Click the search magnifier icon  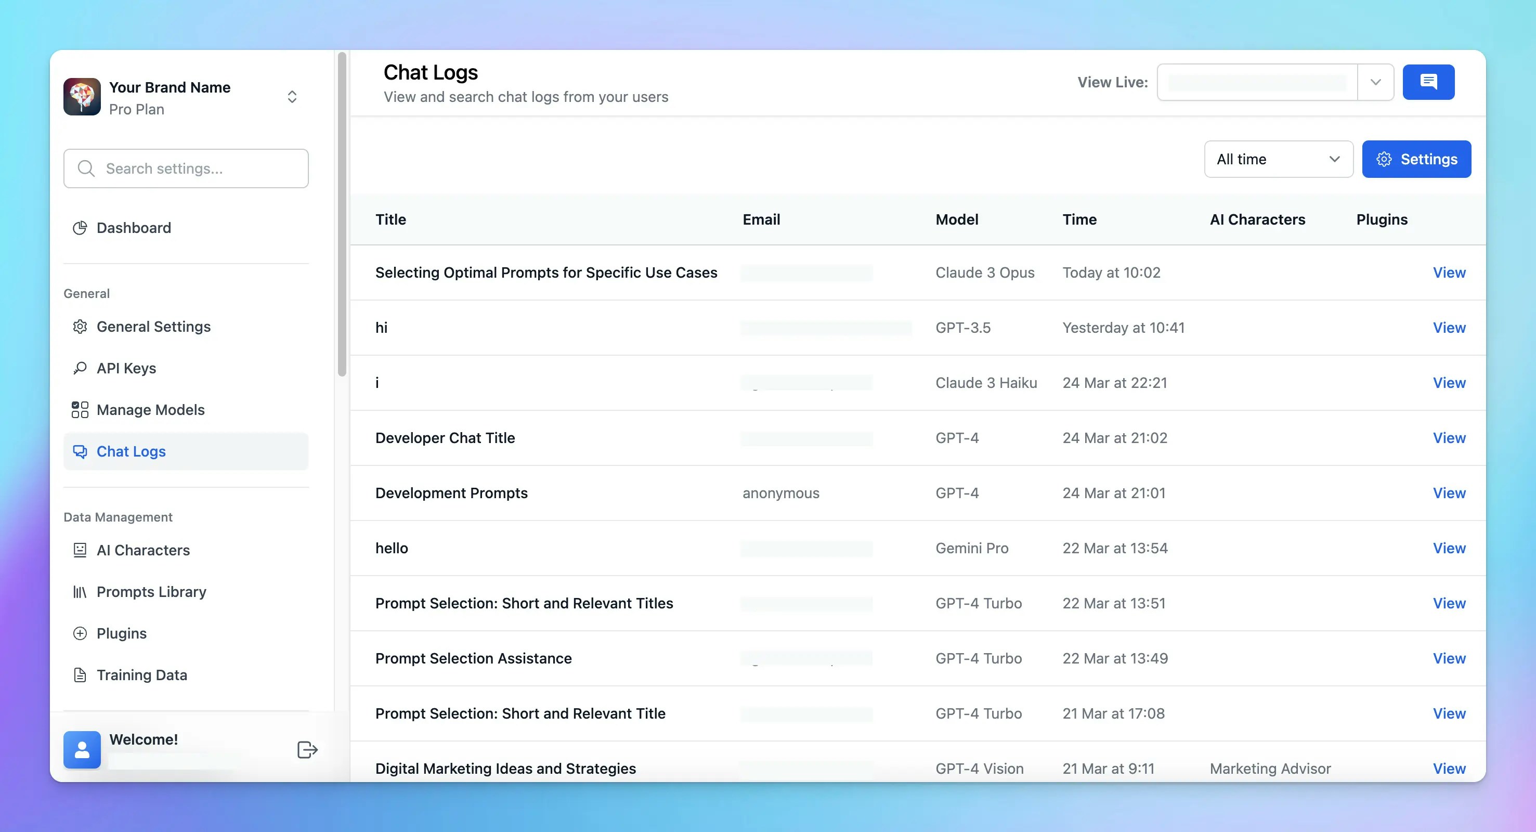click(x=86, y=168)
